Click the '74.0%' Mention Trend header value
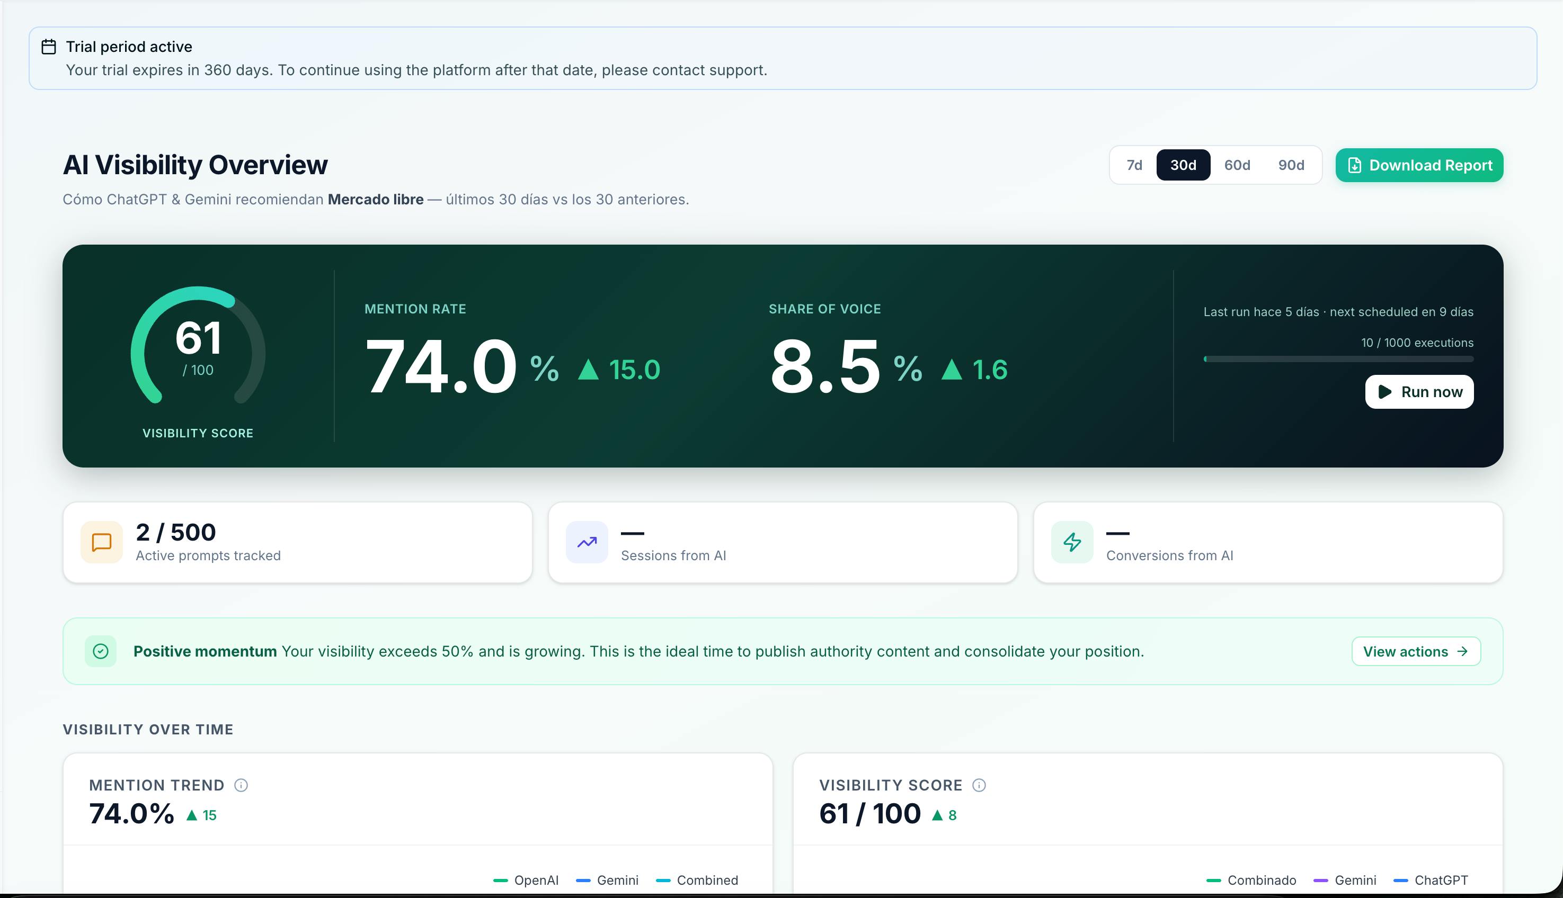The width and height of the screenshot is (1563, 898). coord(131,813)
